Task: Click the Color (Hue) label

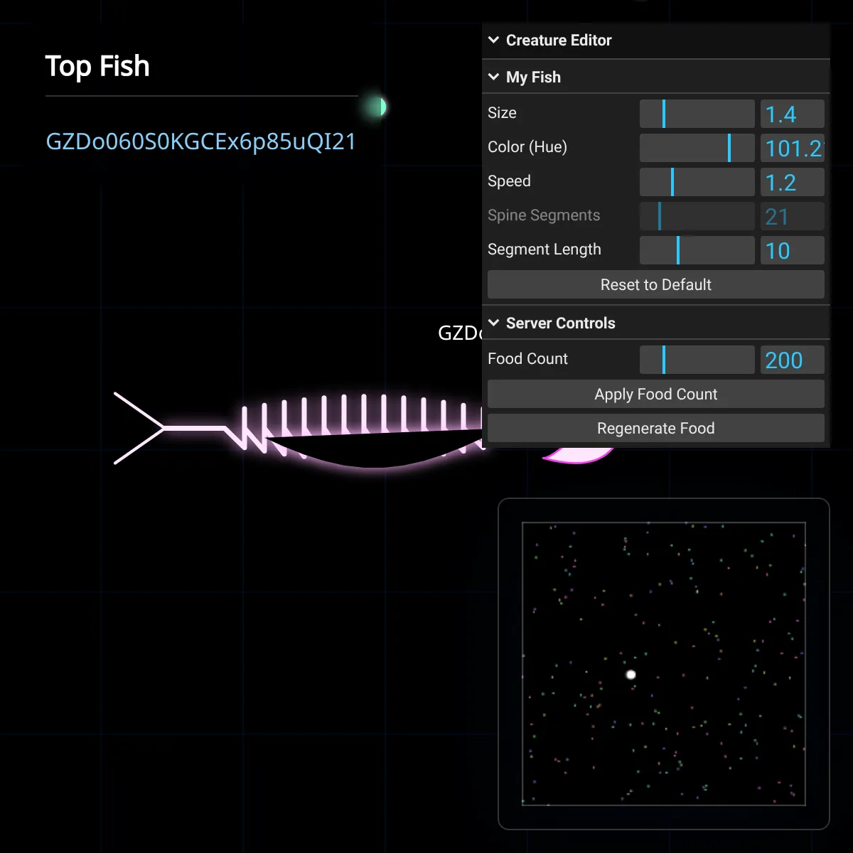Action: click(x=527, y=147)
